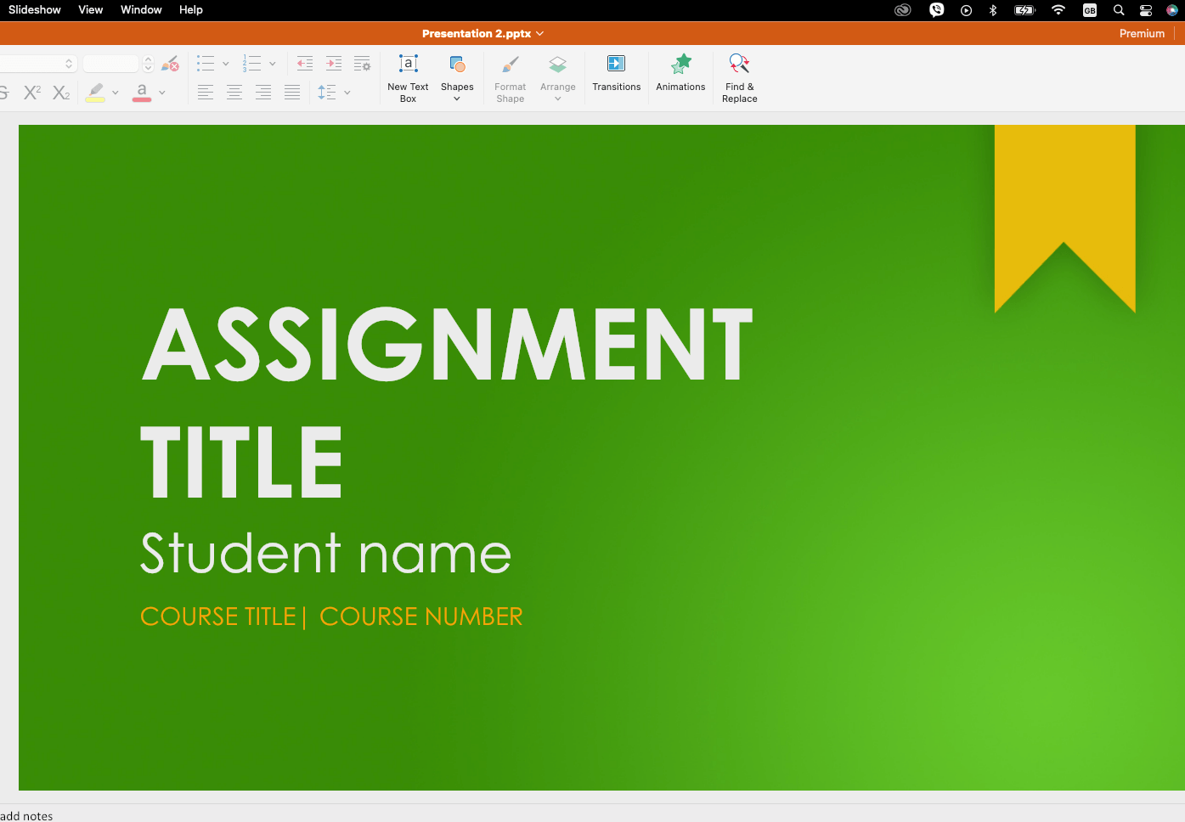Open the Animations panel

680,73
